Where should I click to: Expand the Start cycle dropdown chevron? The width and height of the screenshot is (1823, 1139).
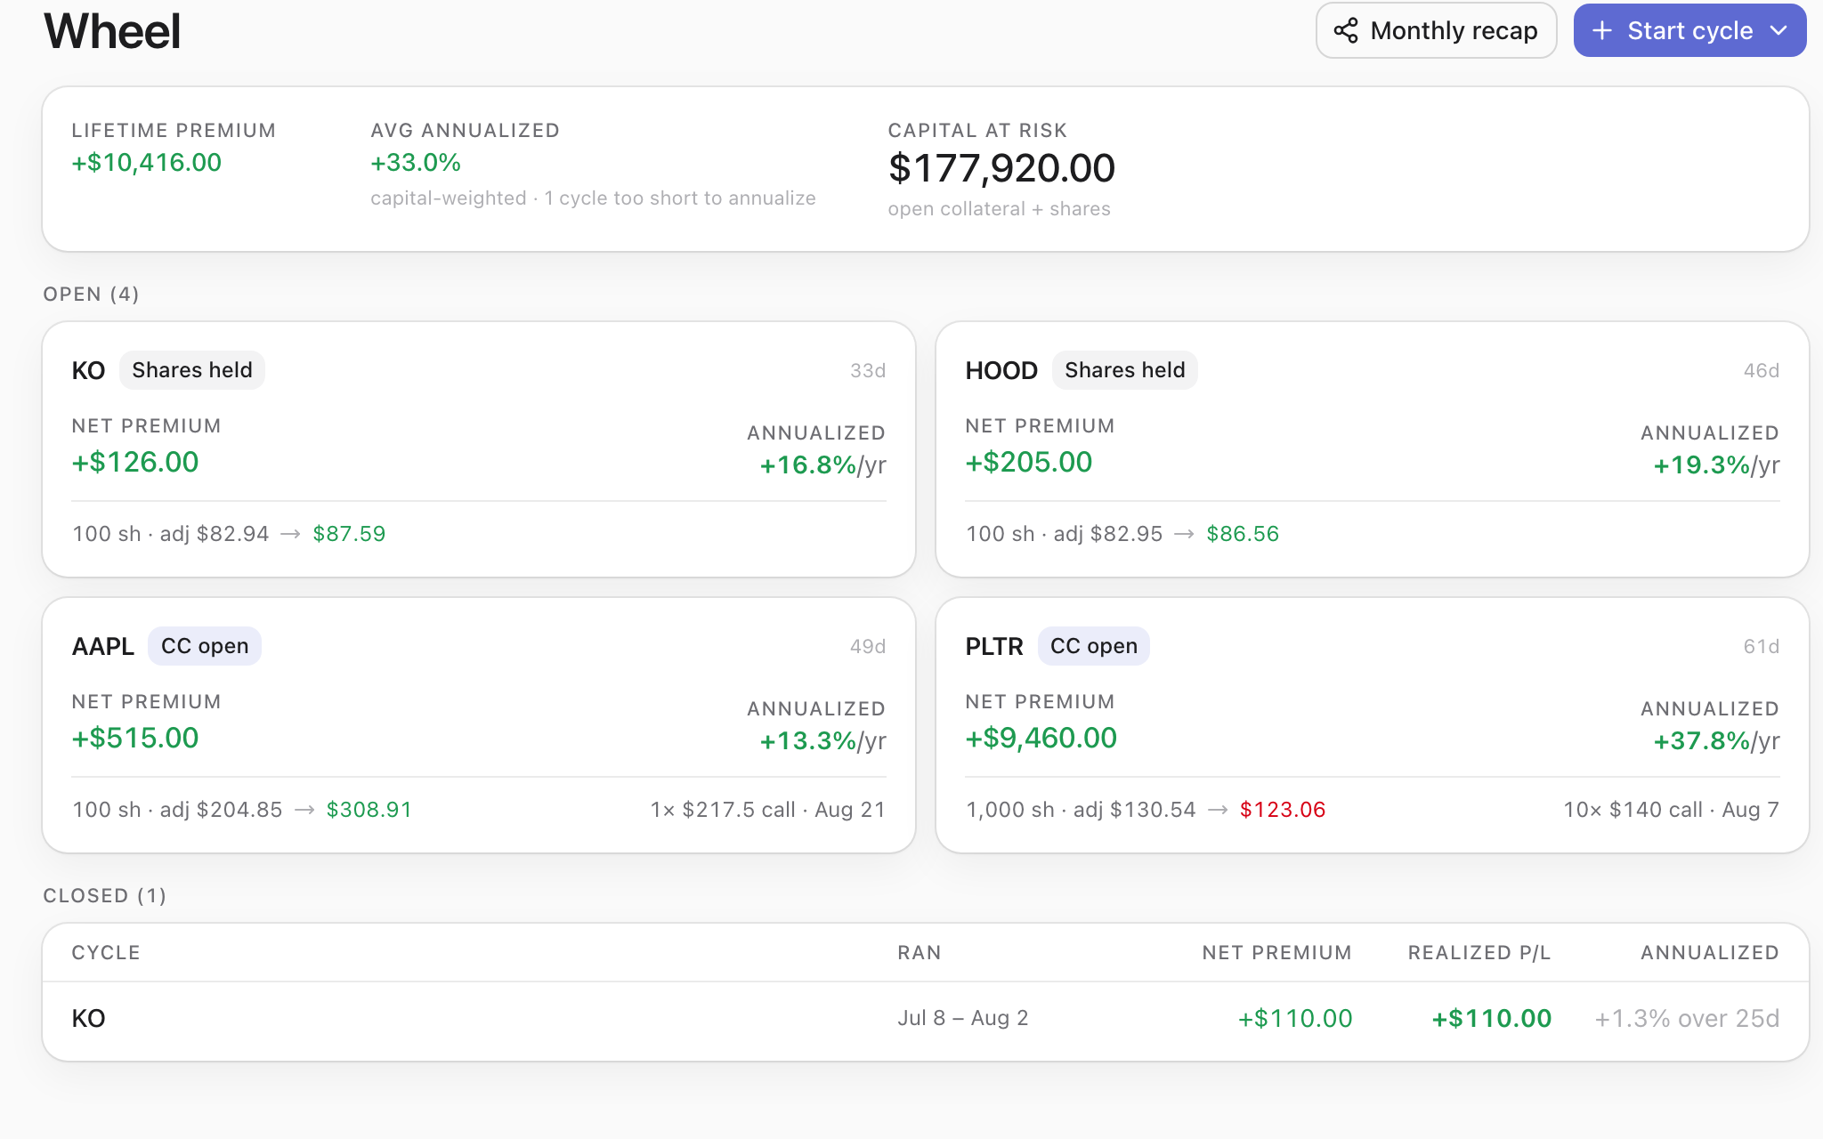[x=1778, y=31]
